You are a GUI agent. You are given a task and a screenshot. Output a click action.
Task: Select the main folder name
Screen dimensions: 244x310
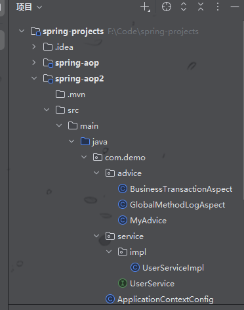(89, 126)
